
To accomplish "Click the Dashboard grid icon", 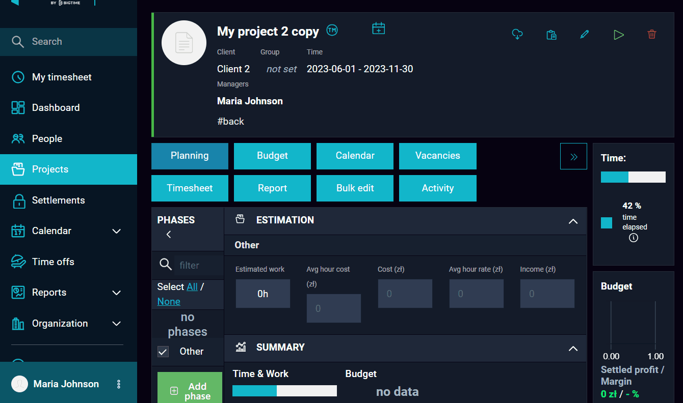I will (x=18, y=108).
